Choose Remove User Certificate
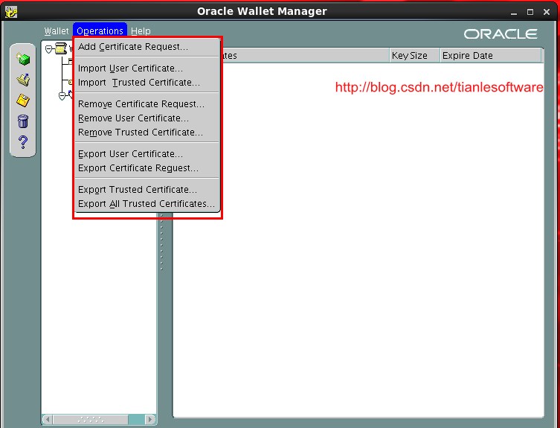560x428 pixels. [147, 118]
